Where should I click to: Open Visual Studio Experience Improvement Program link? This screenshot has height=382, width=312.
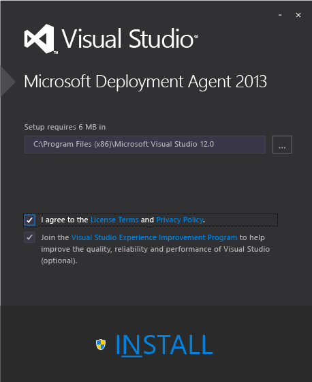(154, 237)
